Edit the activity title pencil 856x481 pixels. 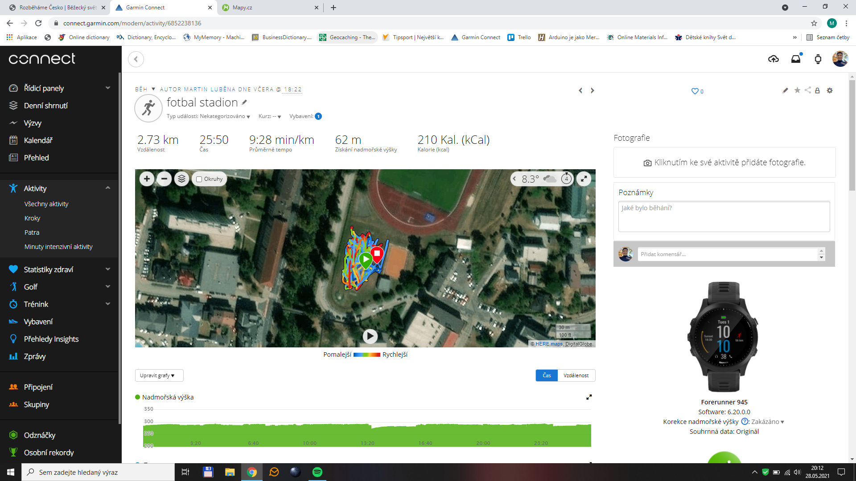tap(244, 102)
